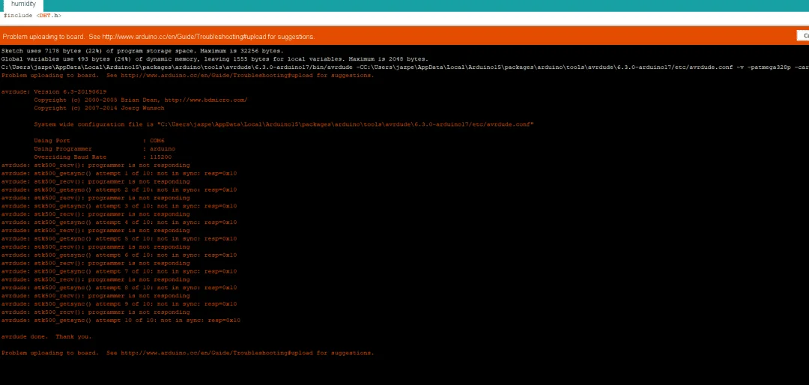Click the orange status bar upload error message
The image size is (809, 385).
coord(158,37)
